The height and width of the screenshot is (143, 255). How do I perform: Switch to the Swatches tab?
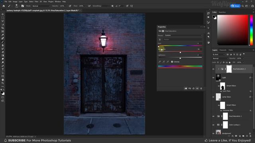coord(222,12)
